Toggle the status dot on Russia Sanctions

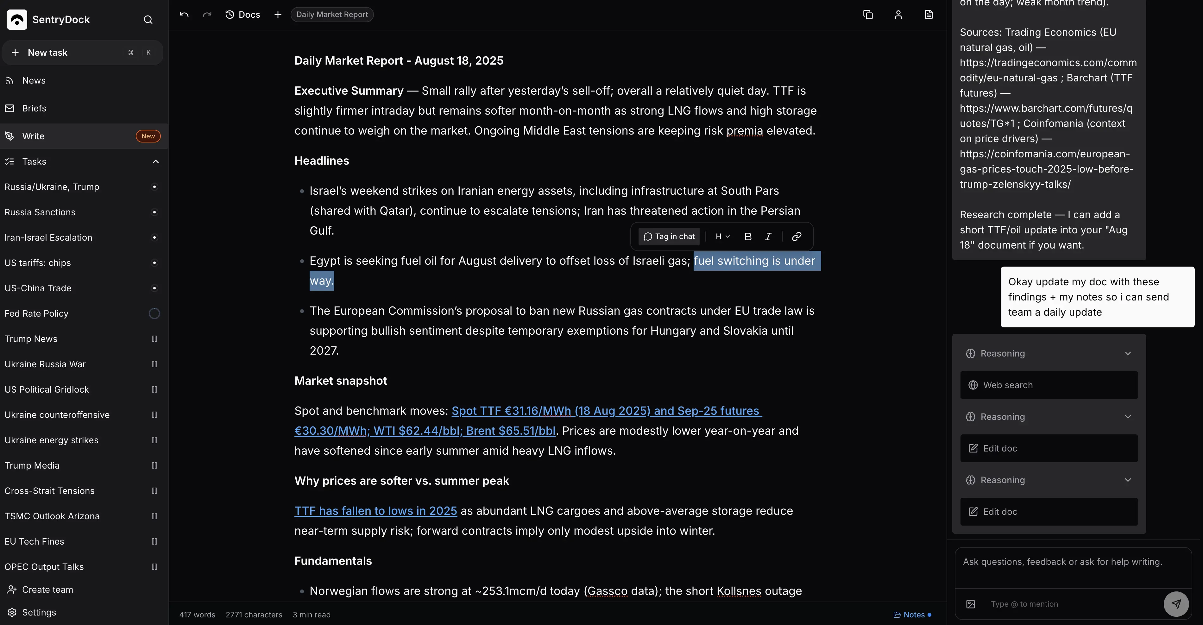click(154, 212)
